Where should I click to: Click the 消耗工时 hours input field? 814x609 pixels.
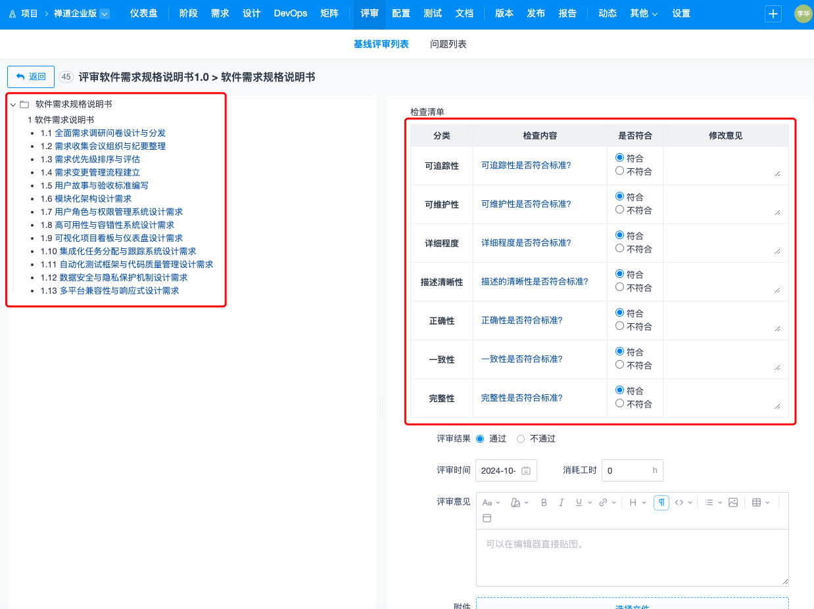tap(633, 470)
